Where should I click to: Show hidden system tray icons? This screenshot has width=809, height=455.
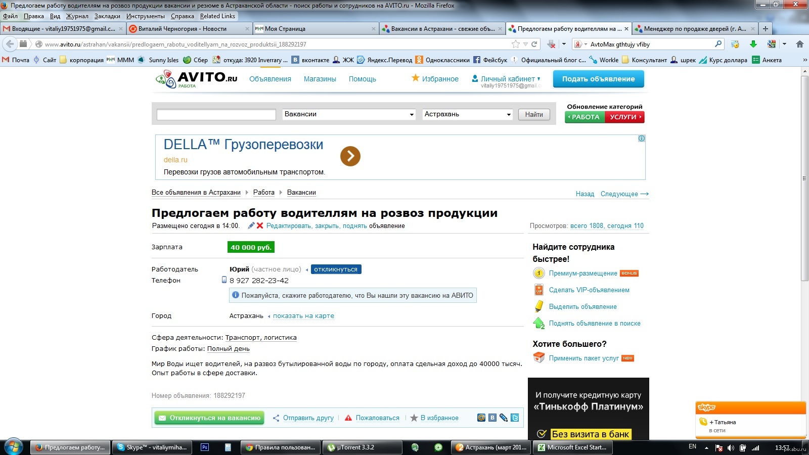[x=706, y=448]
